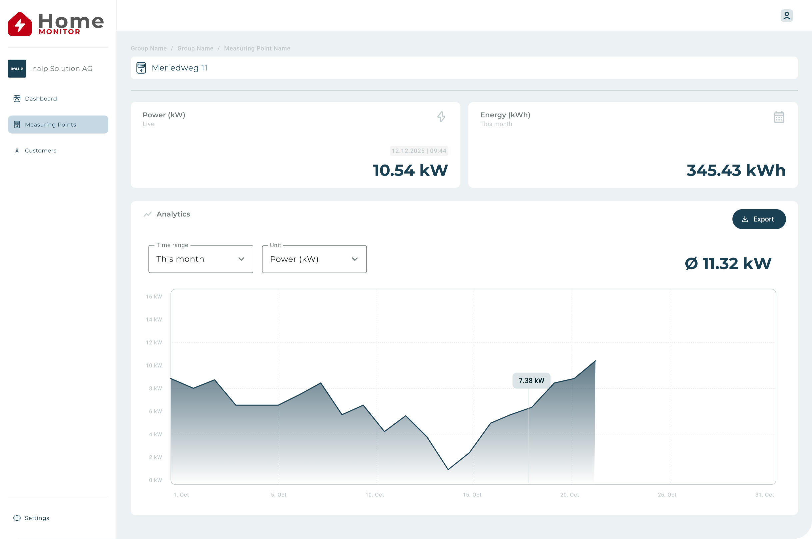Click the 12.12.2025 timestamp badge

(x=419, y=151)
